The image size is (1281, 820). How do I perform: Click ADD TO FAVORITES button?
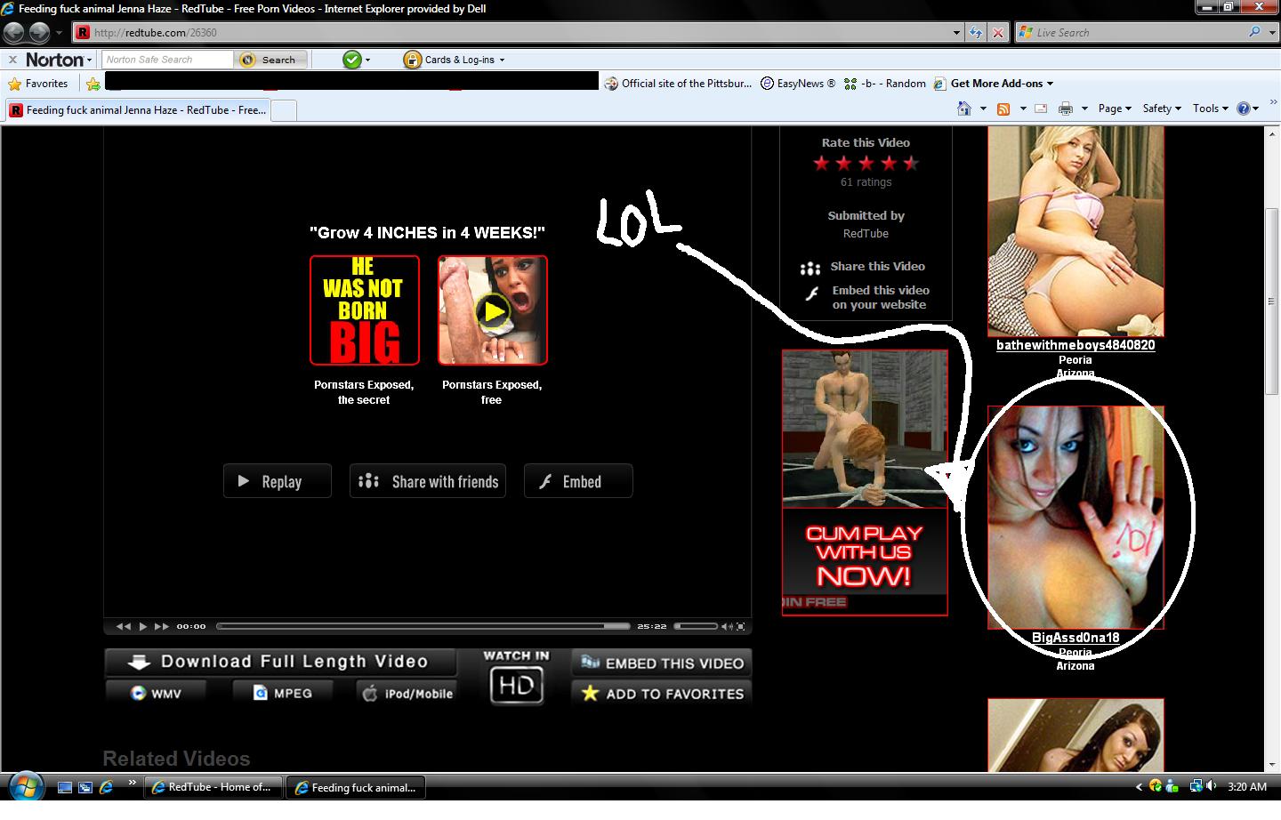point(662,694)
